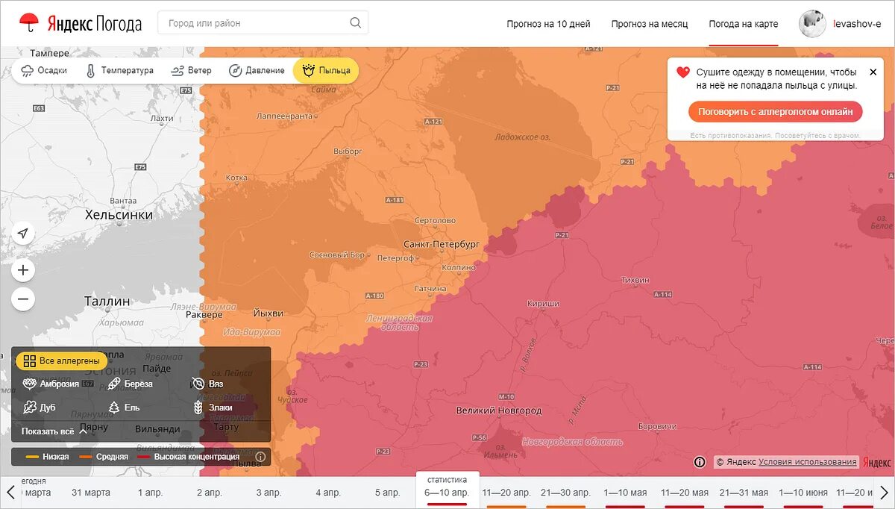The width and height of the screenshot is (895, 509).
Task: Click the red heart icon in popup
Action: (683, 72)
